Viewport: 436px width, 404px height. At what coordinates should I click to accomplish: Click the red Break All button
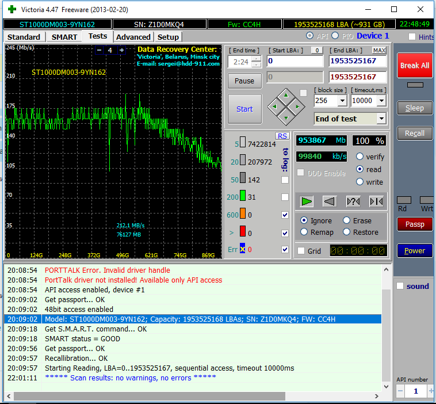pyautogui.click(x=415, y=66)
